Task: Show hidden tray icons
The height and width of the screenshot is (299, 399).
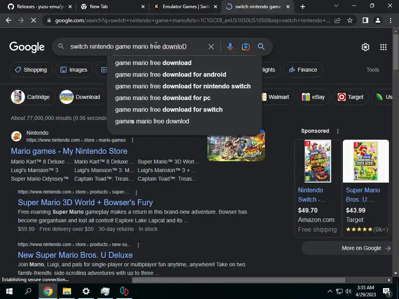Action: (330, 291)
